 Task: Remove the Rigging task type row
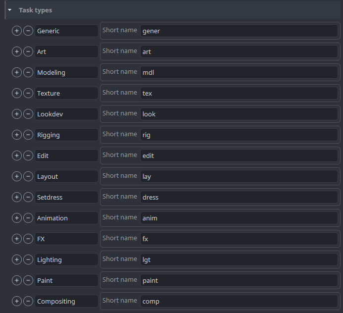click(x=28, y=135)
